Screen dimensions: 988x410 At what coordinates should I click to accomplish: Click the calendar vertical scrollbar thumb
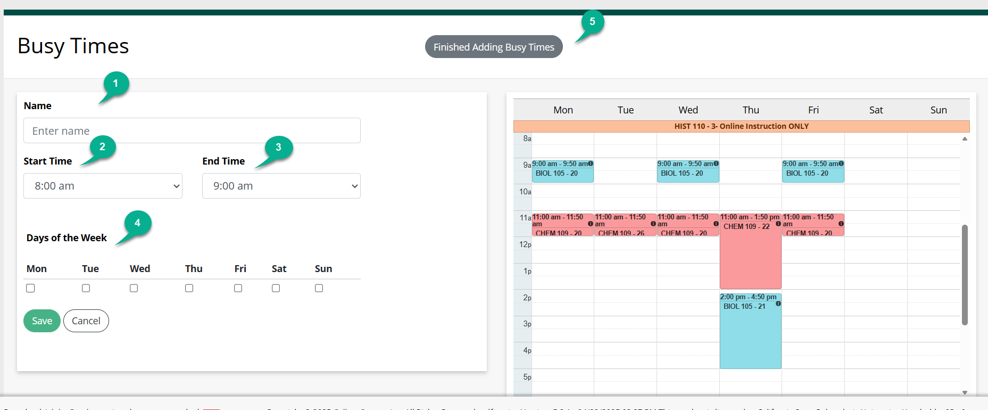point(965,274)
